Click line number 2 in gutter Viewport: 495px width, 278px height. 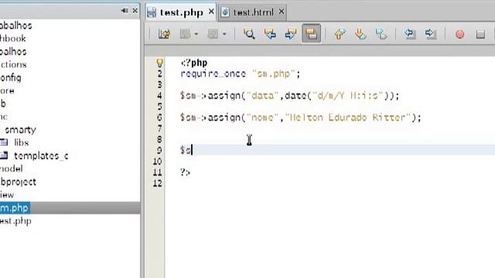160,74
